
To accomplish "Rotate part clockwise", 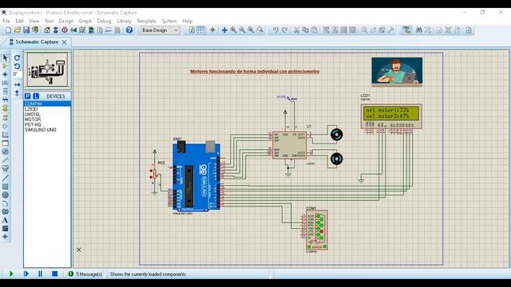I will pos(18,57).
